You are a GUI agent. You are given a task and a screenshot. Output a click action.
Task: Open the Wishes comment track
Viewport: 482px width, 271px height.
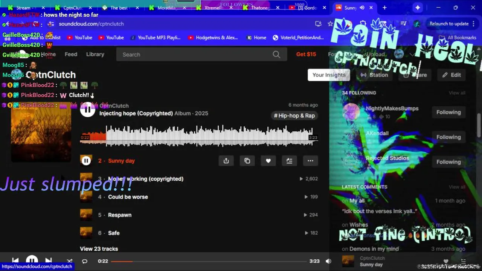tap(358, 225)
